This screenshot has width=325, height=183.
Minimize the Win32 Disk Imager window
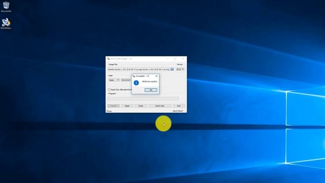168,59
